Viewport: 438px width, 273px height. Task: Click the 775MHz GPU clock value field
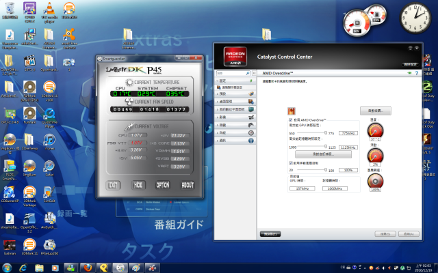click(348, 133)
